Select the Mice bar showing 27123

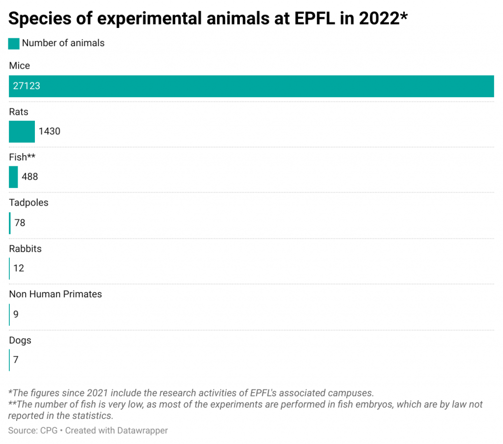click(251, 86)
